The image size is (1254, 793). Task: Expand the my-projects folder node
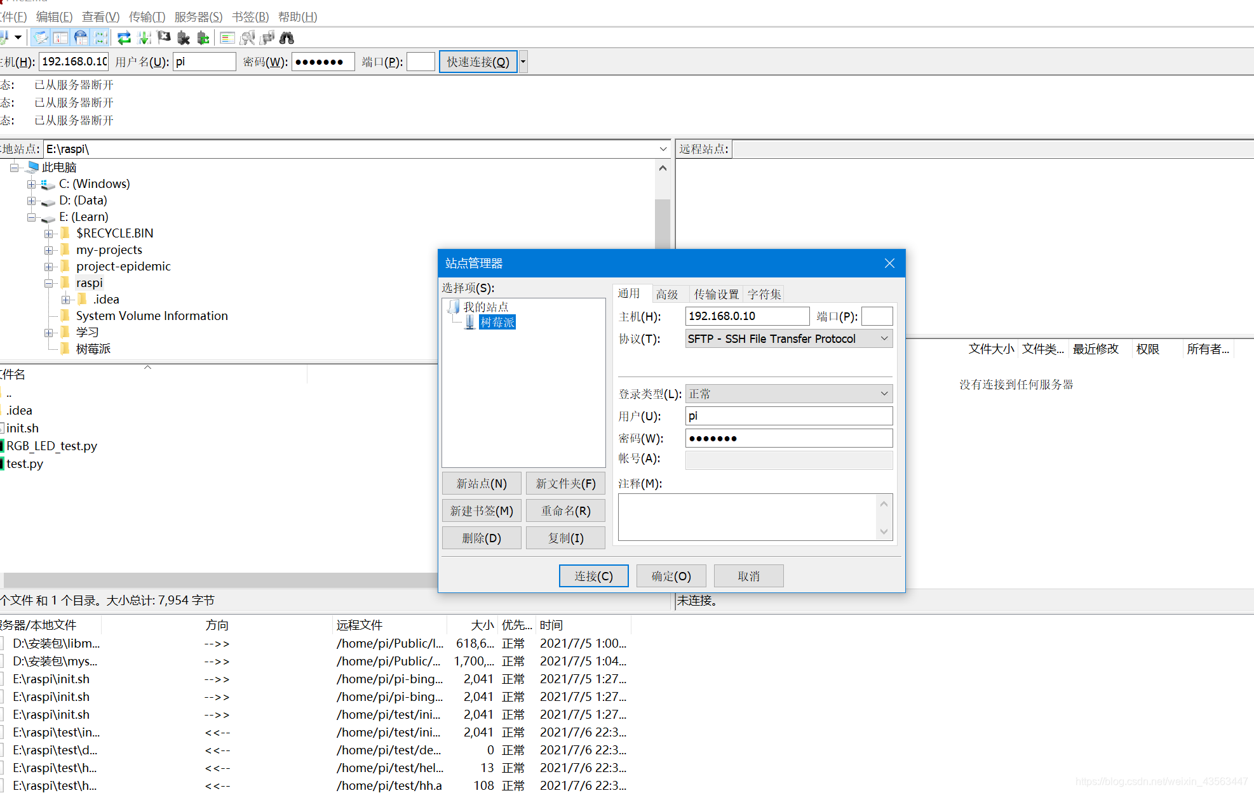(48, 250)
